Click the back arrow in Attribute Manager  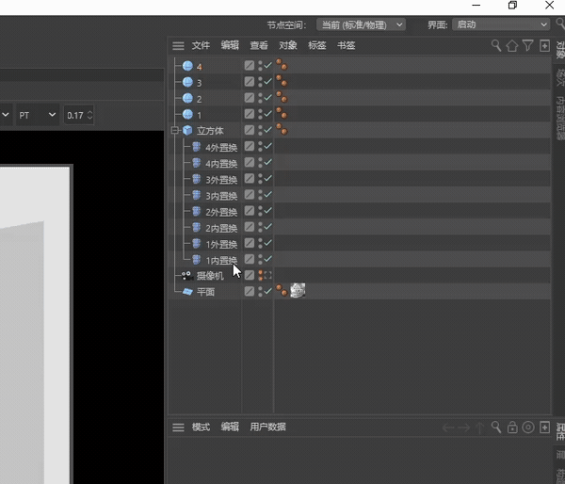click(x=448, y=428)
